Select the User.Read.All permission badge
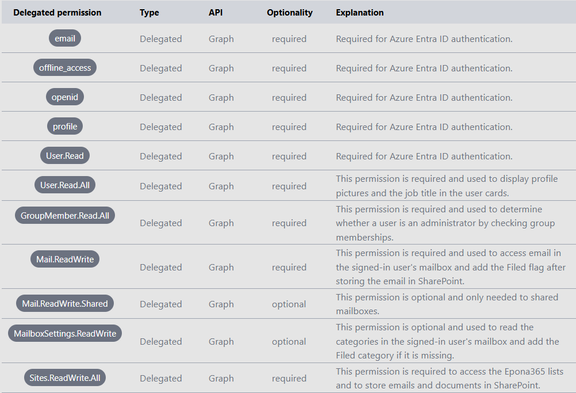576x393 pixels. [x=65, y=186]
